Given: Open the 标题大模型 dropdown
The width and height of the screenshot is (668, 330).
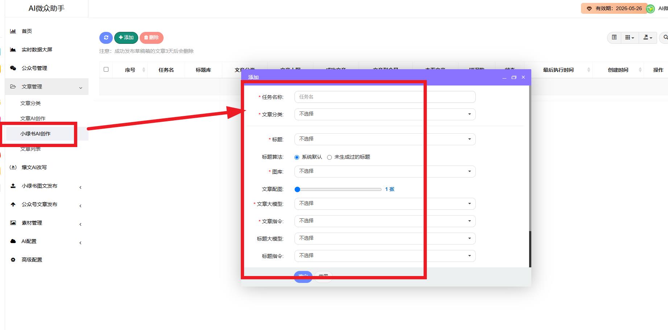Looking at the screenshot, I should click(385, 238).
